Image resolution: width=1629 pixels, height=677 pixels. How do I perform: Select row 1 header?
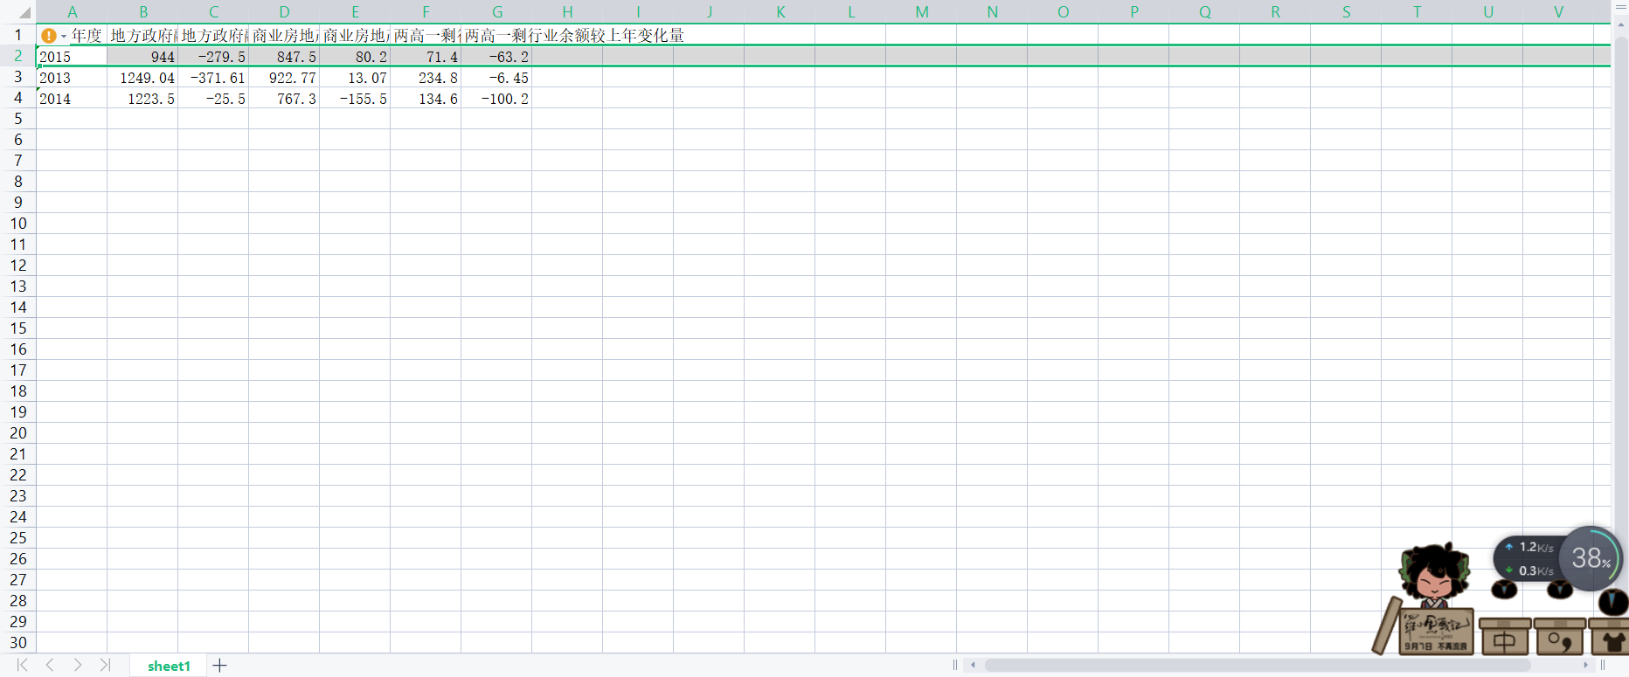17,35
